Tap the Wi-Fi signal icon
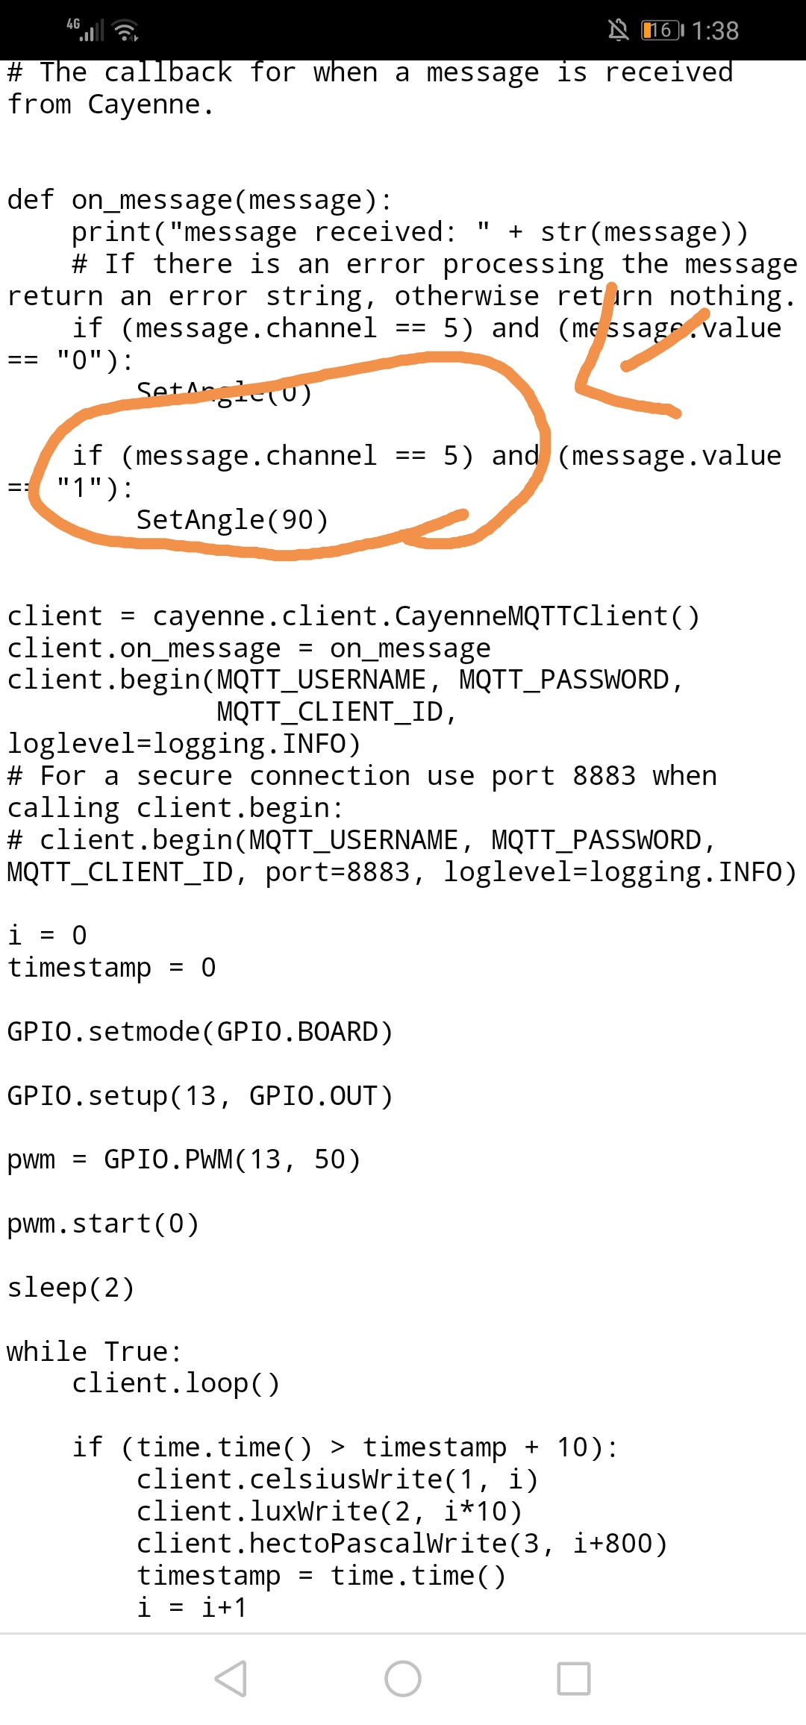 coord(125,31)
